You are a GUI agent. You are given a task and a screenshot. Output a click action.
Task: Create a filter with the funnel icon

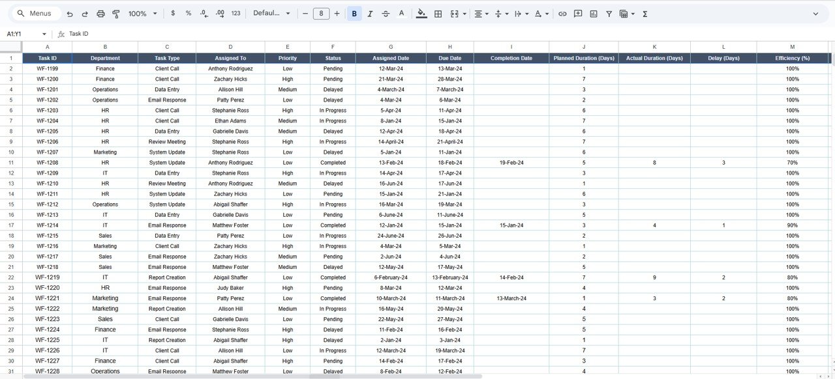[x=609, y=13]
